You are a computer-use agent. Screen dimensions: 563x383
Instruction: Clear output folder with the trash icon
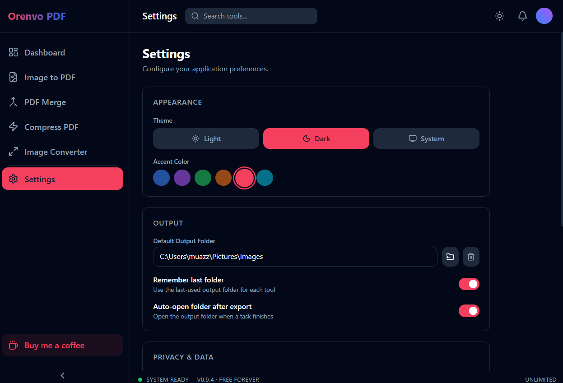[x=471, y=257]
